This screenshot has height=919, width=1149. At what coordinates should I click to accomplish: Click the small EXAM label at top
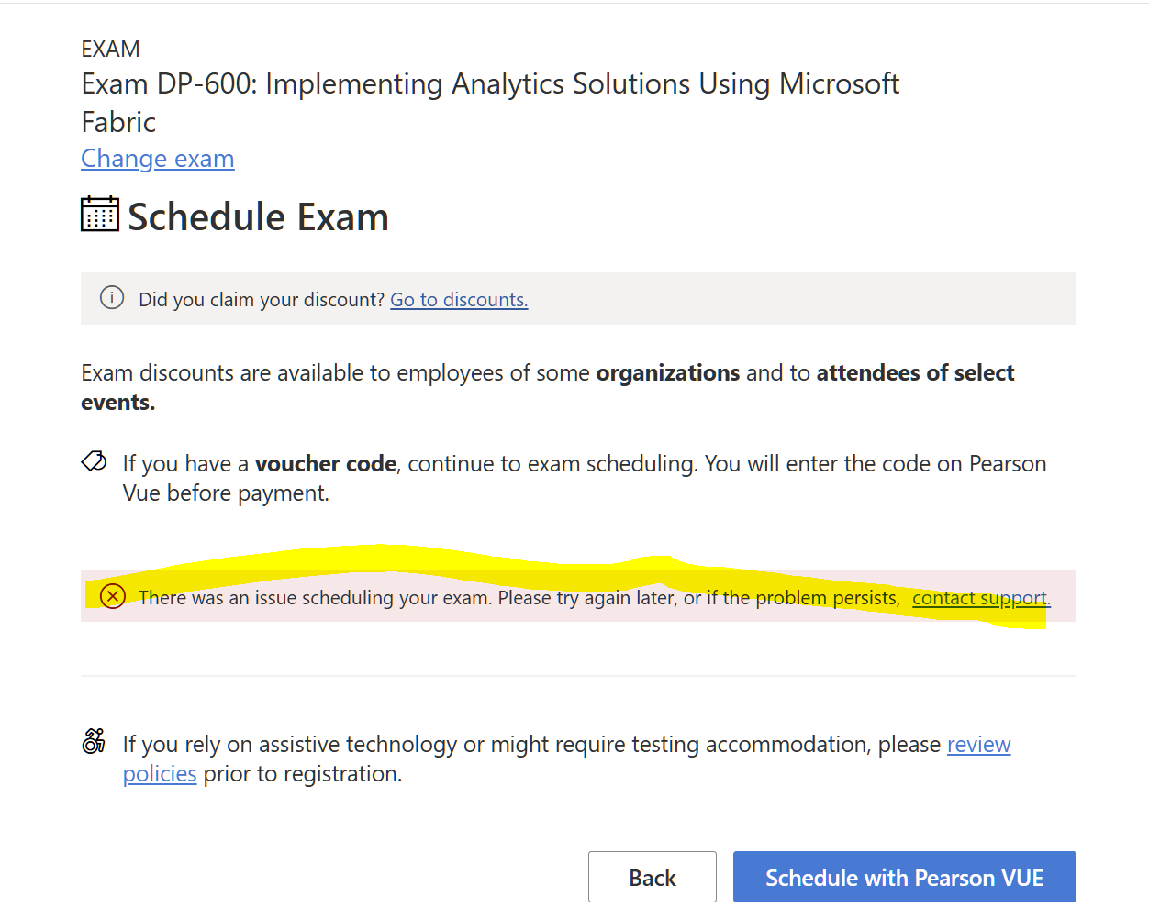coord(110,49)
